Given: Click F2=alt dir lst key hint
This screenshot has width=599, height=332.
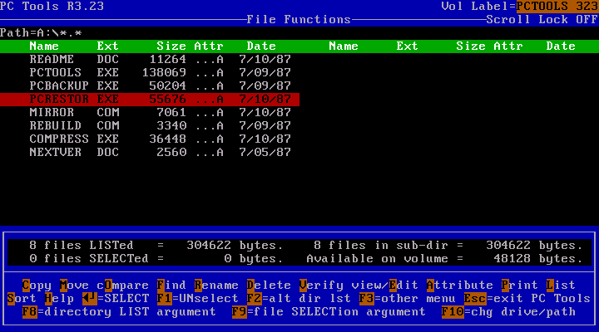Looking at the screenshot, I should click(x=299, y=299).
